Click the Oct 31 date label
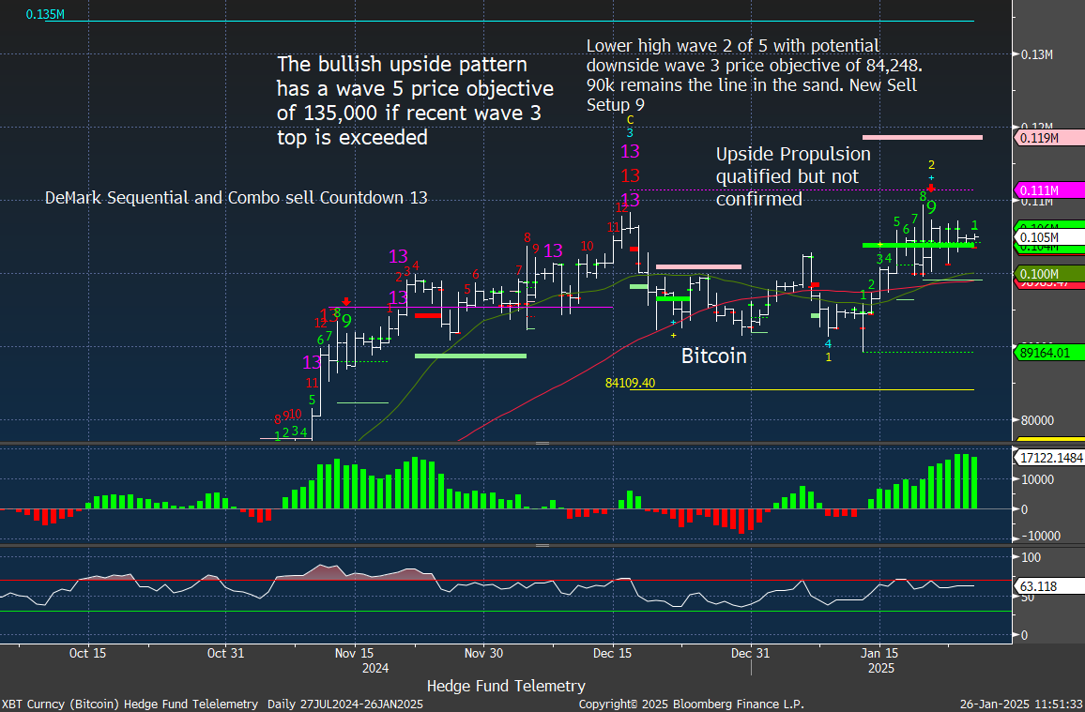The height and width of the screenshot is (712, 1085). 225,653
